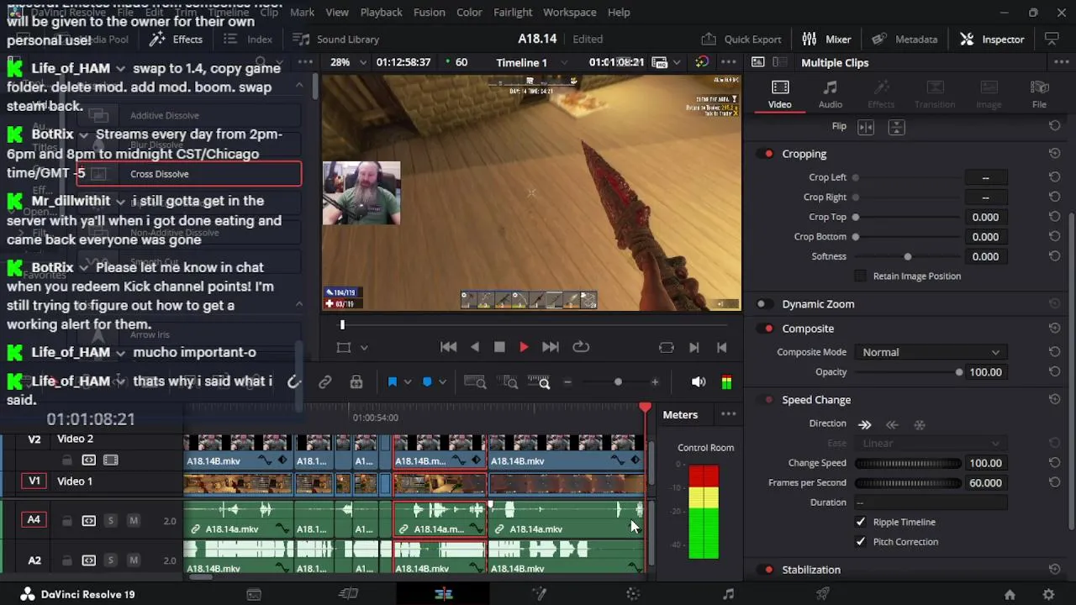Screen dimensions: 1076x605
Task: Jump to the first frame
Action: click(449, 347)
